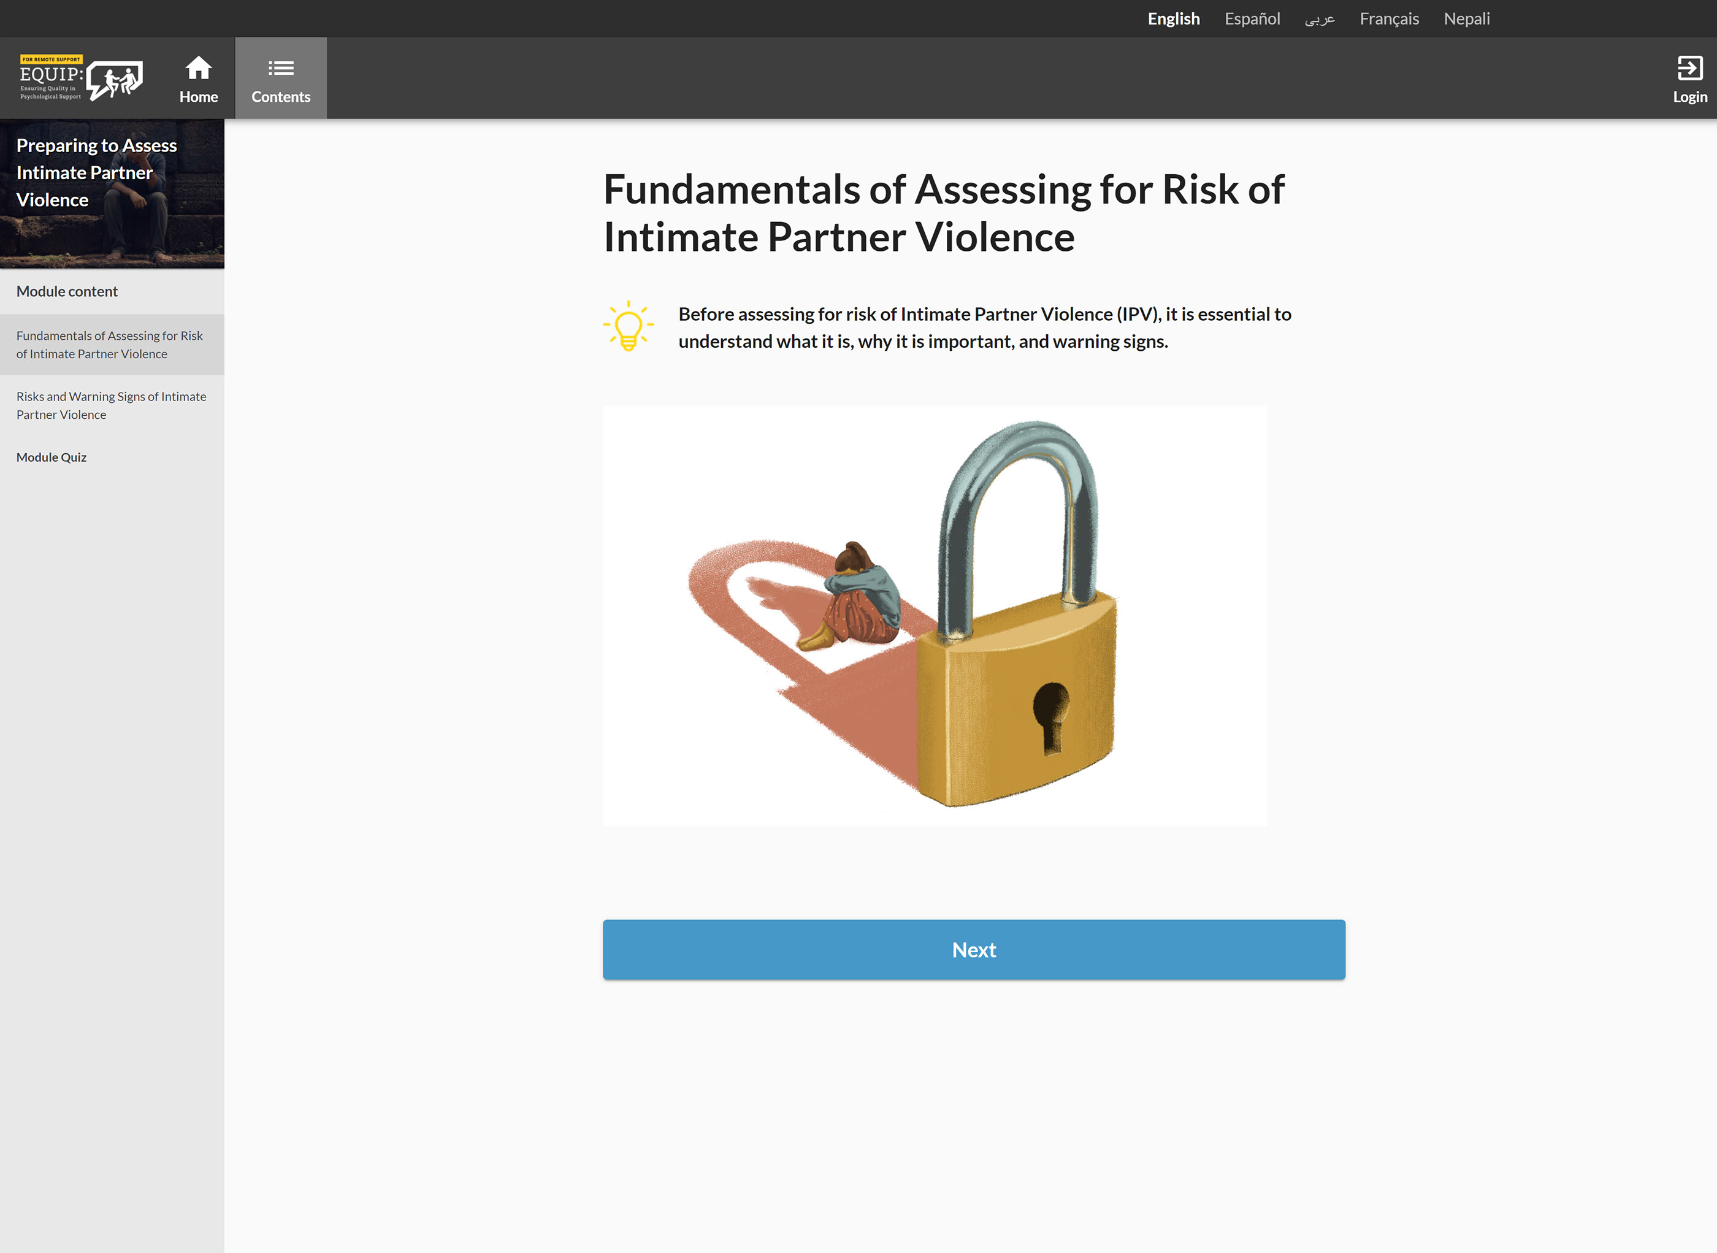Click the Login label text
1717x1253 pixels.
[x=1689, y=97]
